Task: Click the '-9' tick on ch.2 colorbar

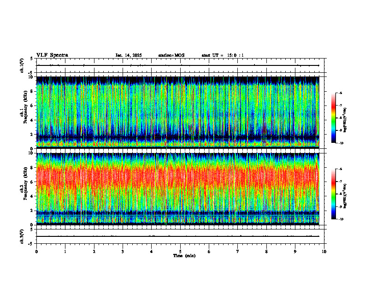Action: 340,206
